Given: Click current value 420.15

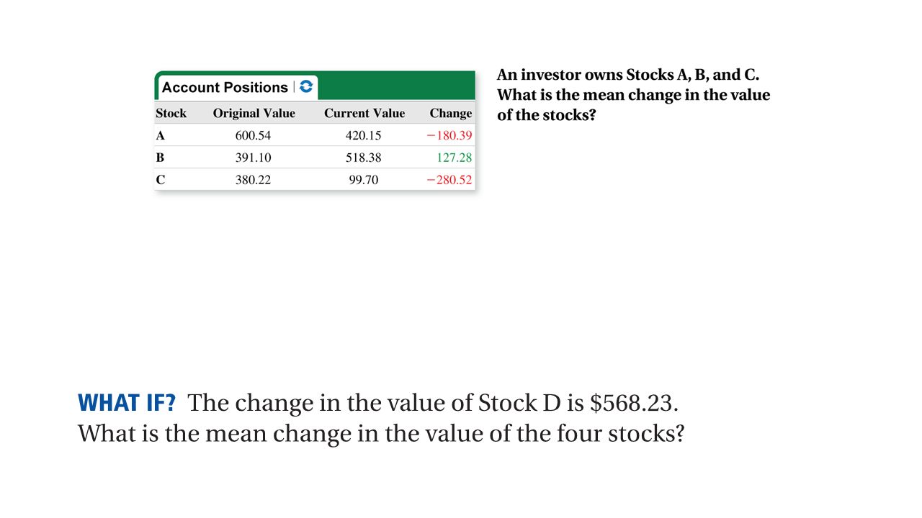Looking at the screenshot, I should click(364, 135).
